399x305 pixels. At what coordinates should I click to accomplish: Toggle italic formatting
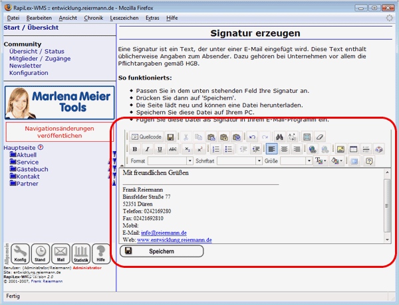[148, 149]
